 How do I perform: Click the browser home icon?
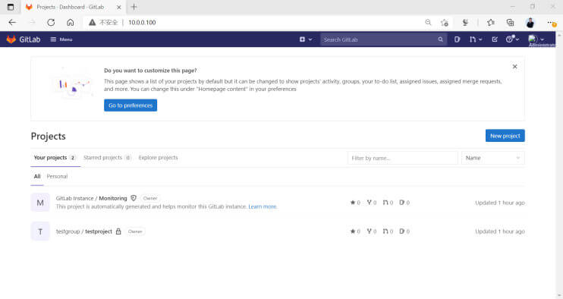71,22
